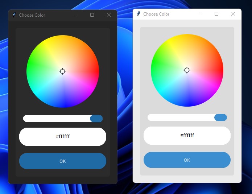Image resolution: width=252 pixels, height=194 pixels.
Task: Click the brightness slider handle in light window
Action: [220, 117]
